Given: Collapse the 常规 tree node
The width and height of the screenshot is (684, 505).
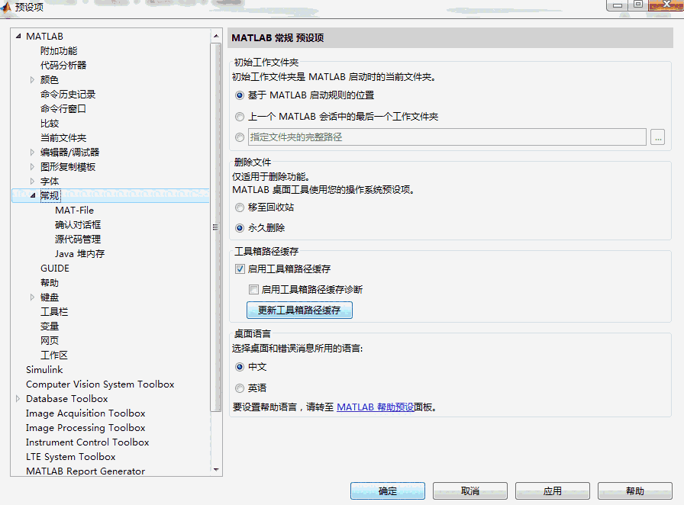Looking at the screenshot, I should 33,195.
